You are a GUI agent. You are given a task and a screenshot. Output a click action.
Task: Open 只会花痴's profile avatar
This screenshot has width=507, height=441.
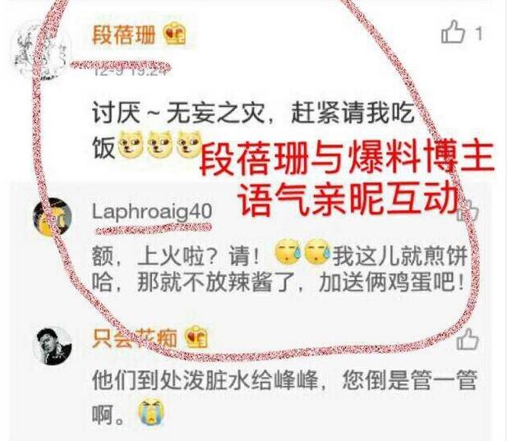[53, 347]
